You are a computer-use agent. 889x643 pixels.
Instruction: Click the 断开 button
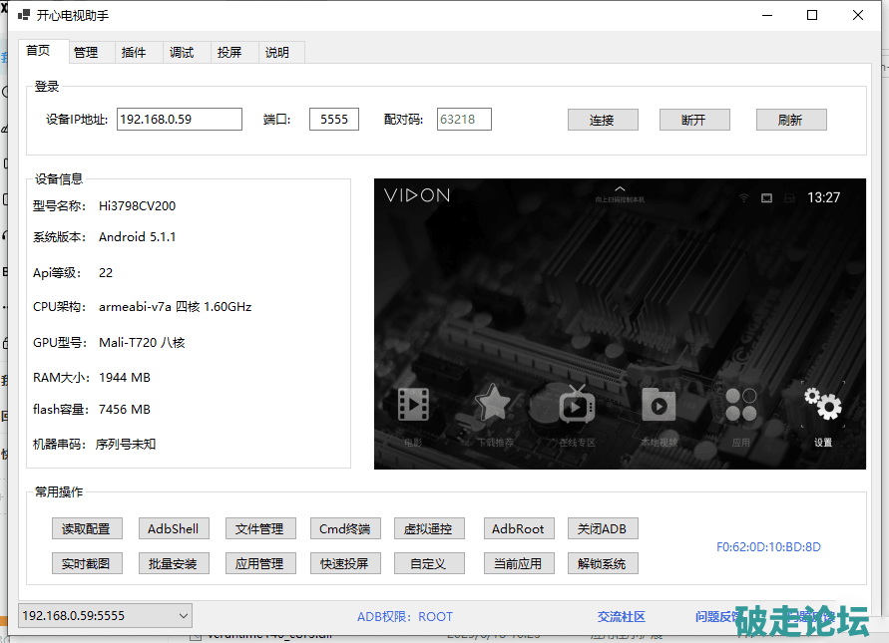click(x=694, y=120)
